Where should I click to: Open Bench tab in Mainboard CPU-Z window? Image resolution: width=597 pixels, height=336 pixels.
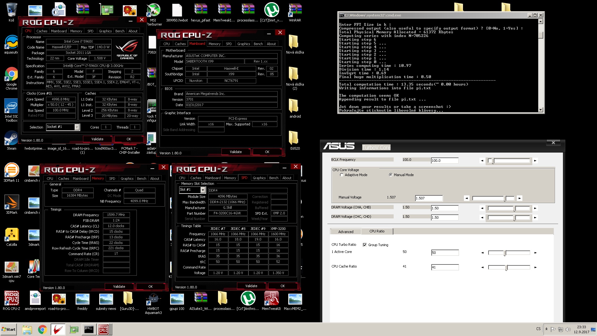pyautogui.click(x=258, y=44)
